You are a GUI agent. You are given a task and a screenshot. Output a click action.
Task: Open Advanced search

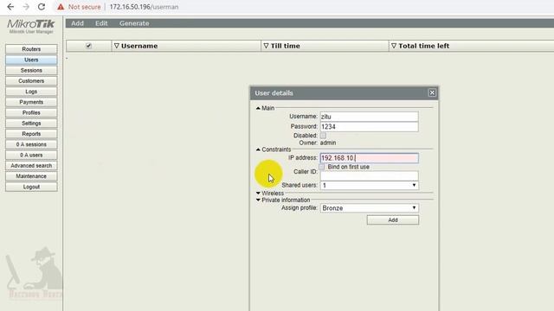click(31, 165)
